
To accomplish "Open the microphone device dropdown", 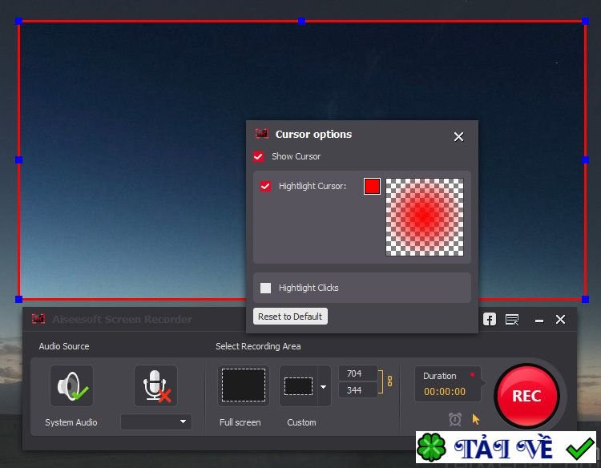I will 156,422.
